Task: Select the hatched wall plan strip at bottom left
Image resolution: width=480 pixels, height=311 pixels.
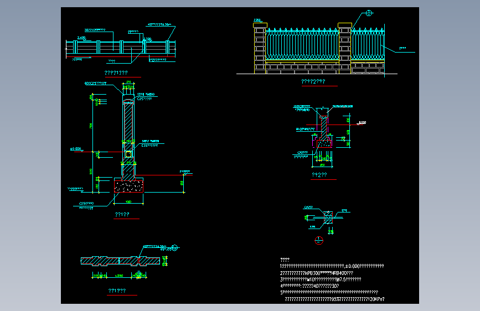Action: click(120, 261)
